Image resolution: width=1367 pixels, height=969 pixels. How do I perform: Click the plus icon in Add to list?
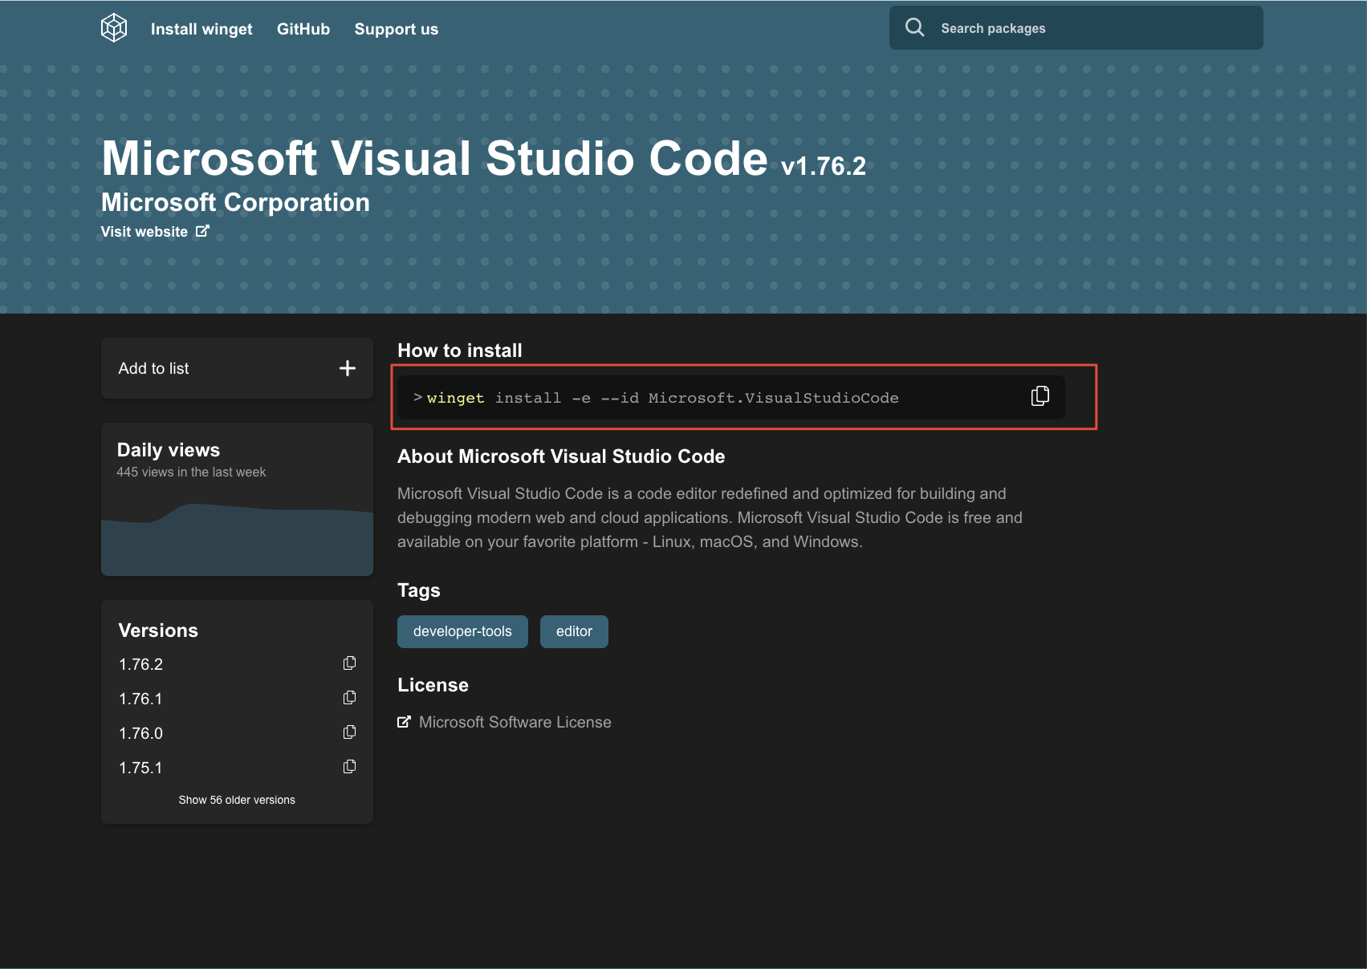click(348, 368)
